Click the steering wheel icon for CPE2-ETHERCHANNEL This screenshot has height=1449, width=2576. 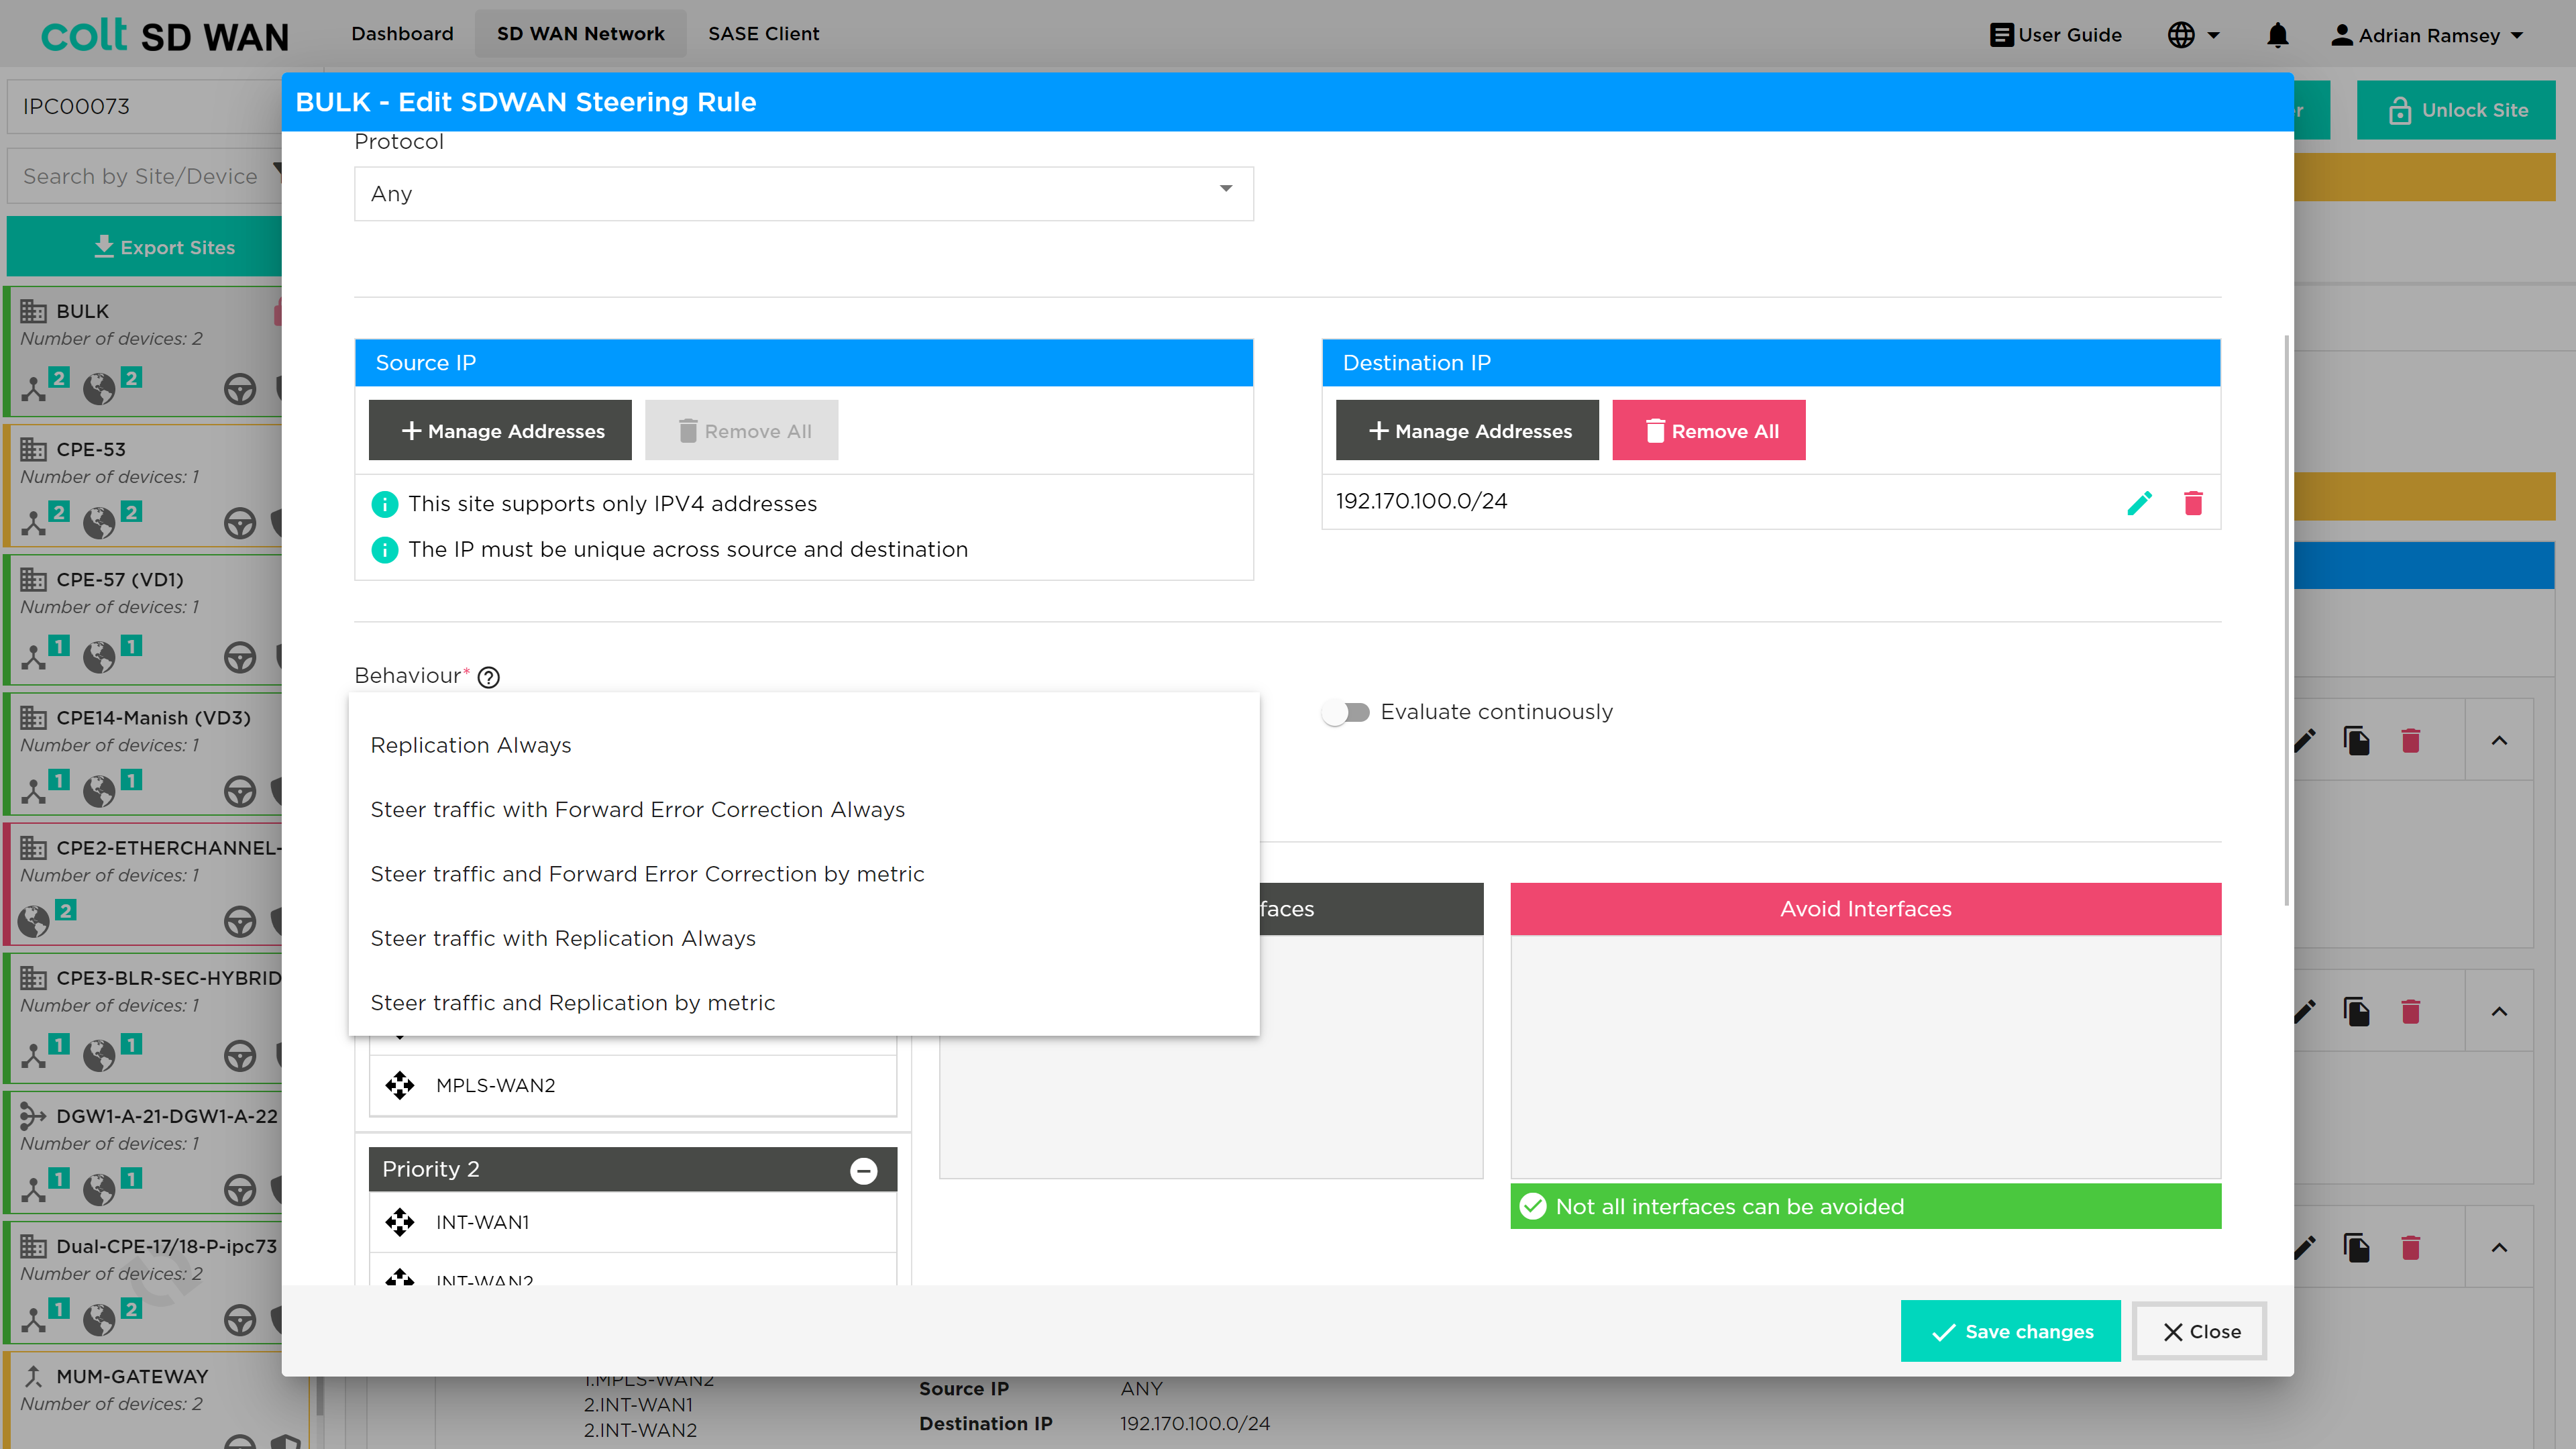(240, 921)
